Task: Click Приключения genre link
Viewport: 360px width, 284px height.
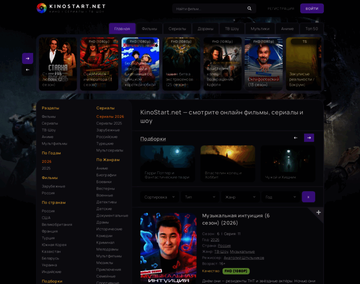Action: (x=108, y=269)
